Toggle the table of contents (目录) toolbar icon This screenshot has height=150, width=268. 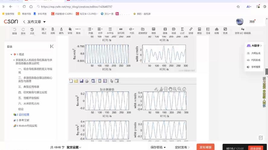(208, 31)
